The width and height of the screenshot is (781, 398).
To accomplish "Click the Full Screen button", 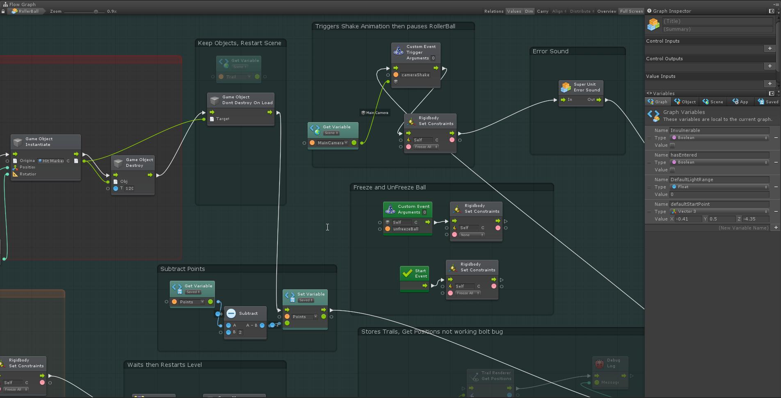I will [x=631, y=11].
